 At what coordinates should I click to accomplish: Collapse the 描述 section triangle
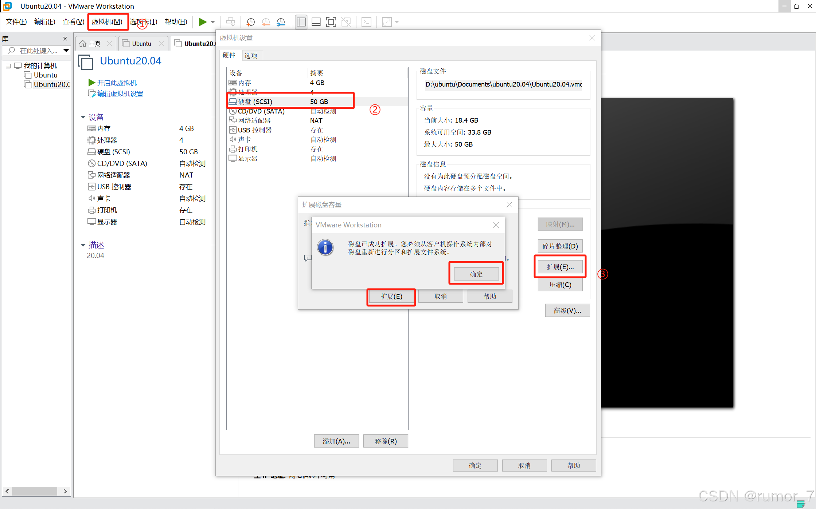pos(83,245)
